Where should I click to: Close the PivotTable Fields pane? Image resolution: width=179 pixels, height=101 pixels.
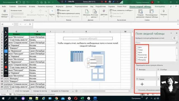(176, 33)
